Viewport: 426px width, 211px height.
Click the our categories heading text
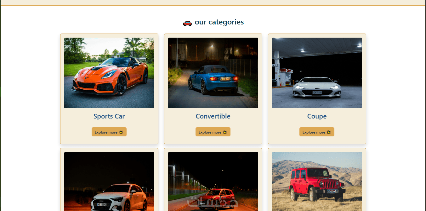(219, 22)
